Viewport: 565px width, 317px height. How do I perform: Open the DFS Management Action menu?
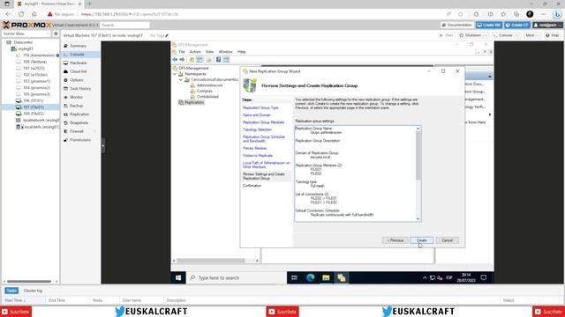coord(195,52)
